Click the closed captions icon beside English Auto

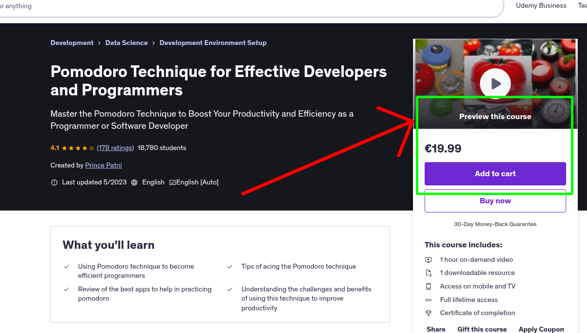click(x=172, y=182)
